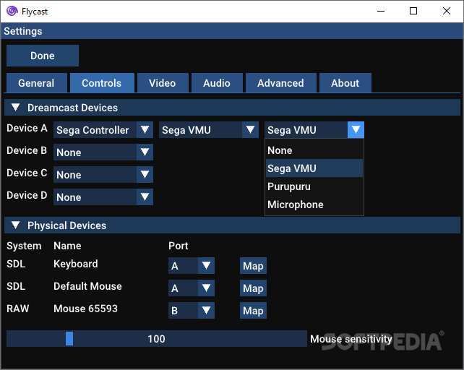
Task: Click the Flycast swirl logo icon
Action: (x=12, y=12)
